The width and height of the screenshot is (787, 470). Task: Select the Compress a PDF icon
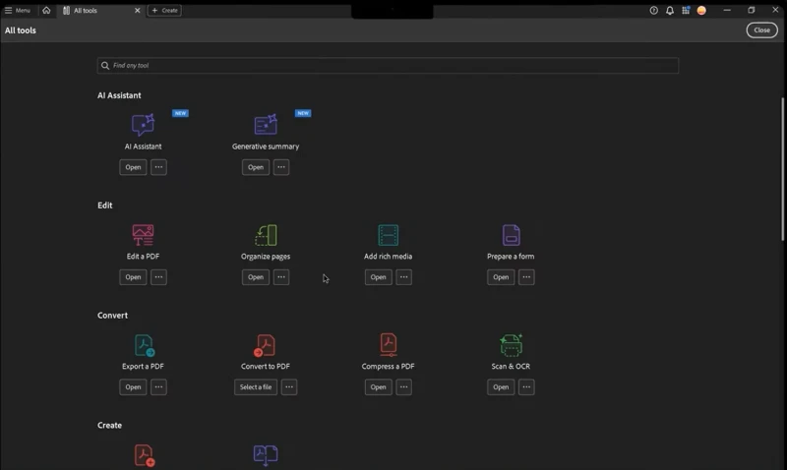388,344
